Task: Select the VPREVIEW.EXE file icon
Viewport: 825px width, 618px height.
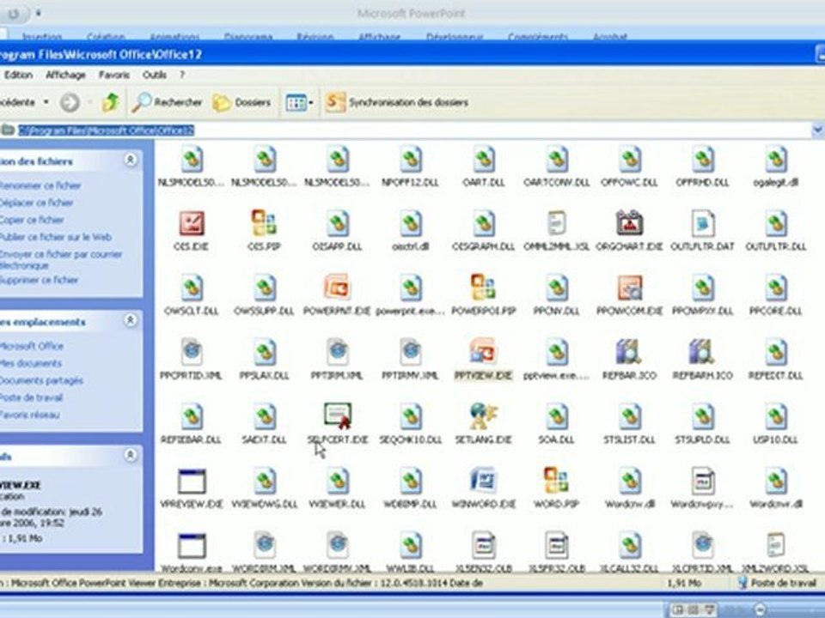Action: (191, 481)
